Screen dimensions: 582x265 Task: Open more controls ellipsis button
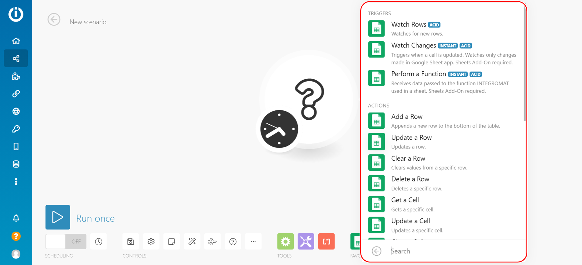tap(253, 241)
